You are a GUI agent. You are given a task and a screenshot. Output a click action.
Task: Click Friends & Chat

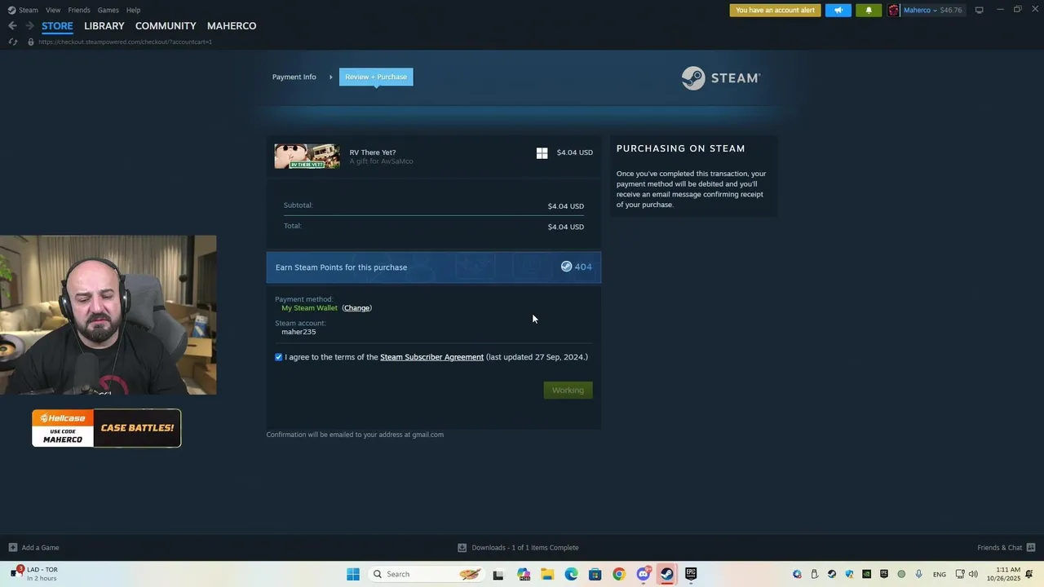(999, 548)
